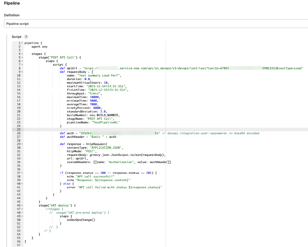The width and height of the screenshot is (308, 247).
Task: Click line number 28 in the gutter
Action: click(x=19, y=140)
